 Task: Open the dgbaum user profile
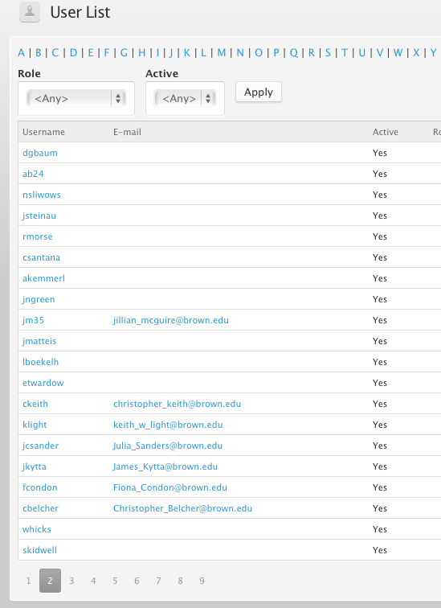(40, 153)
